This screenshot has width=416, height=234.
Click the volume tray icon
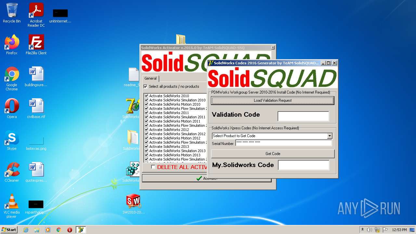click(370, 230)
